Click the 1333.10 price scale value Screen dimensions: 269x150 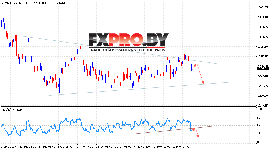[263, 17]
